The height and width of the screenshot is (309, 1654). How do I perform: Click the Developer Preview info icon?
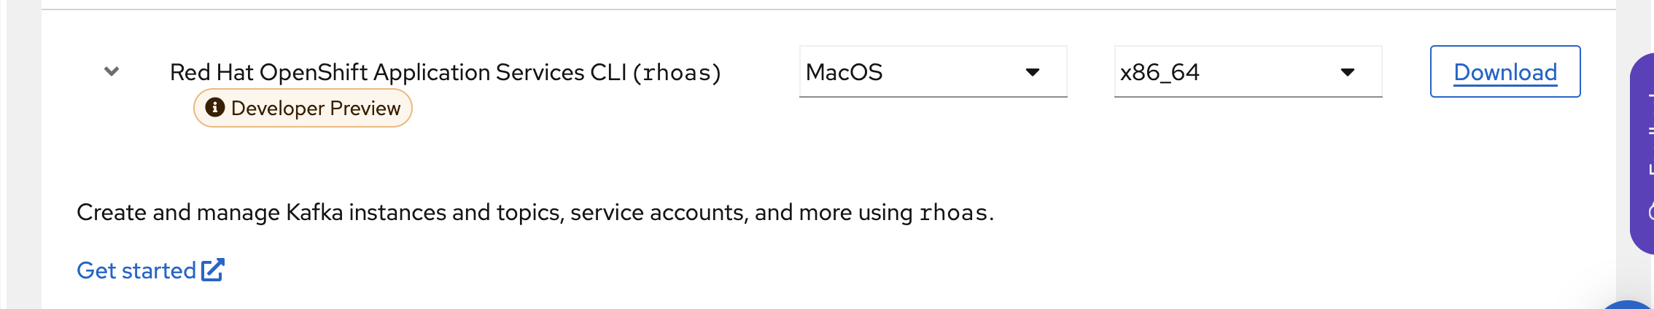214,108
